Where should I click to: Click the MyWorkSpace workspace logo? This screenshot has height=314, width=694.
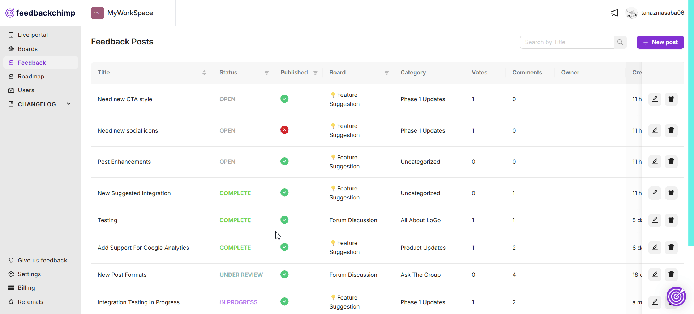98,13
